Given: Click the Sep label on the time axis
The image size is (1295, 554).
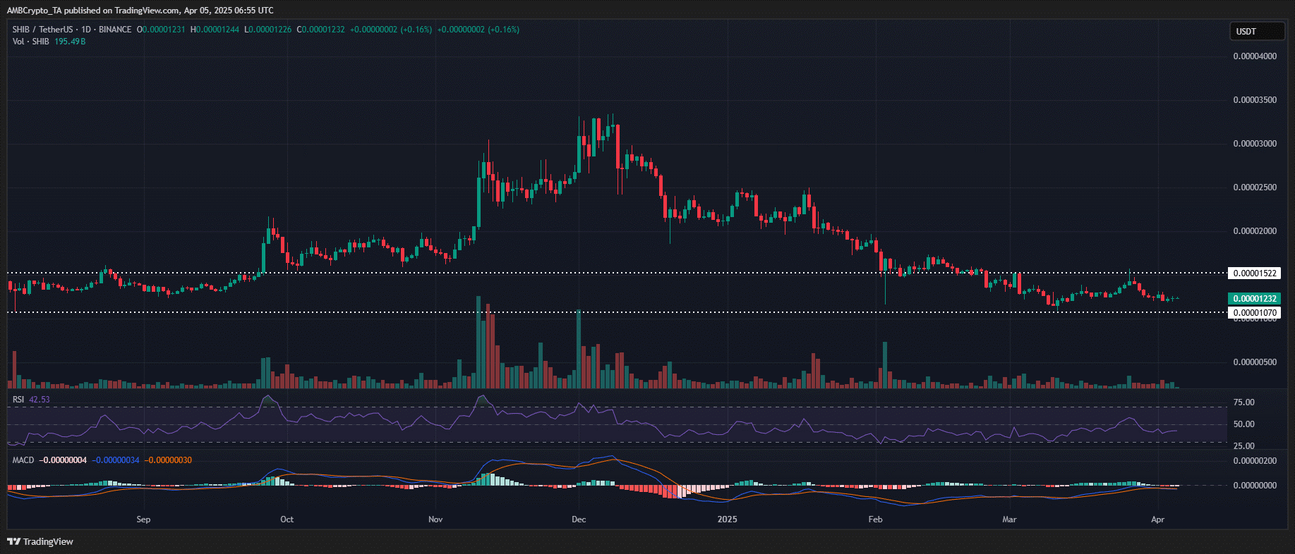Looking at the screenshot, I should tap(143, 519).
